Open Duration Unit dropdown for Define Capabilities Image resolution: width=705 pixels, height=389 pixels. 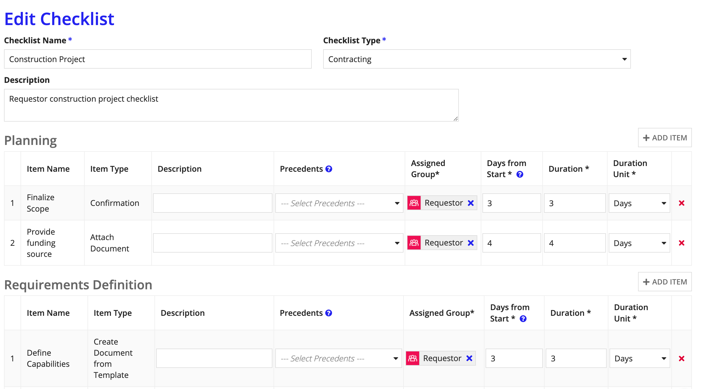tap(640, 358)
